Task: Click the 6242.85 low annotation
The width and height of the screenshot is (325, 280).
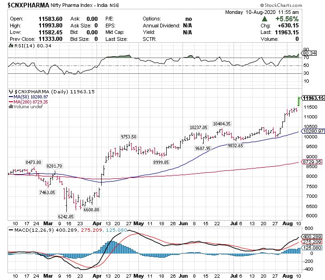Action: point(66,216)
